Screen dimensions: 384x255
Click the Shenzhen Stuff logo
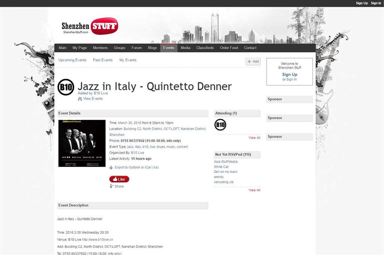tap(90, 26)
